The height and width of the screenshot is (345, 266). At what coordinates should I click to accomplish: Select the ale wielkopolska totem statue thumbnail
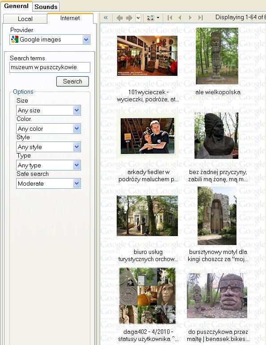pyautogui.click(x=217, y=56)
